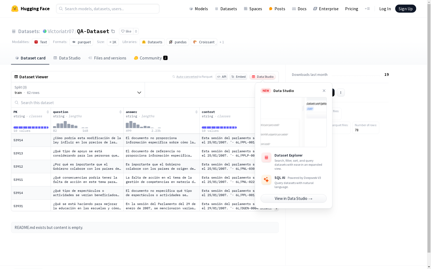The width and height of the screenshot is (431, 269).
Task: Open the Files and versions tab
Action: click(x=107, y=58)
